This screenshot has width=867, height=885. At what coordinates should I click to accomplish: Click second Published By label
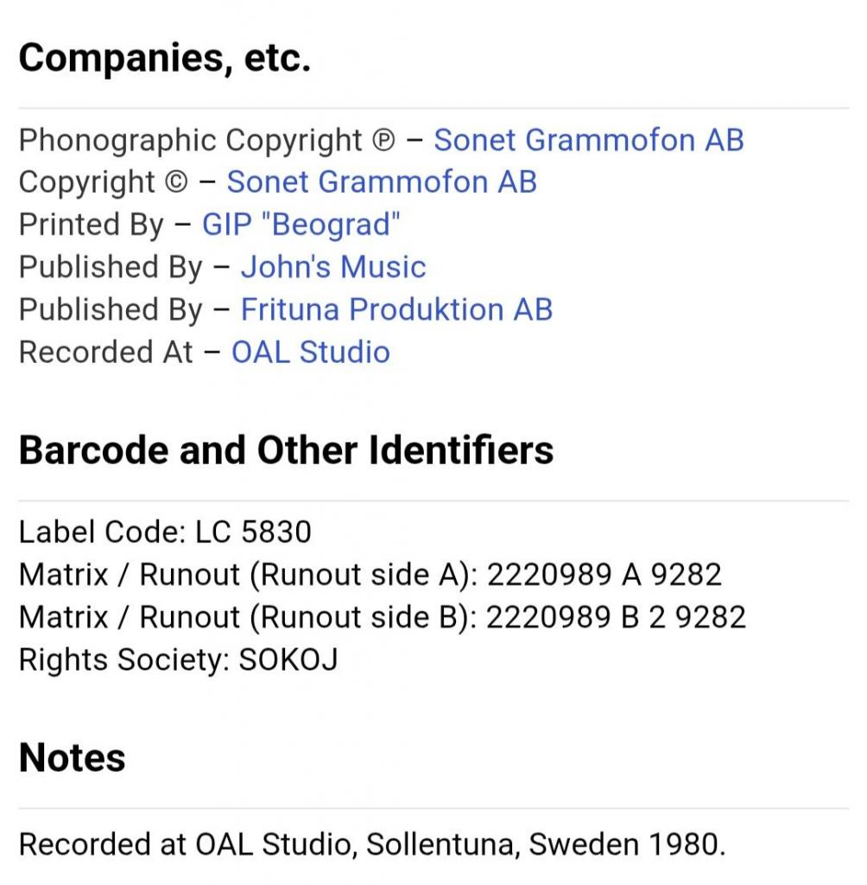(110, 309)
